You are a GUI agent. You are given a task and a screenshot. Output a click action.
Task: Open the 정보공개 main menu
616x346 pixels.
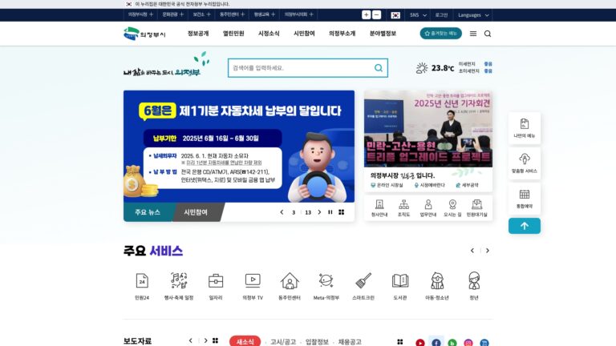[x=198, y=34]
